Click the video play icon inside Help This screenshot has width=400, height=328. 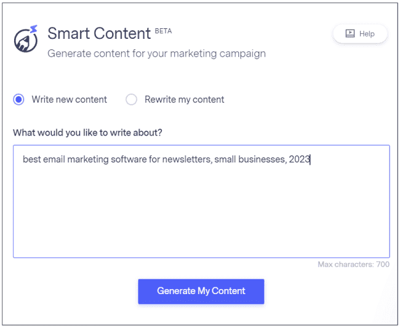pos(350,34)
